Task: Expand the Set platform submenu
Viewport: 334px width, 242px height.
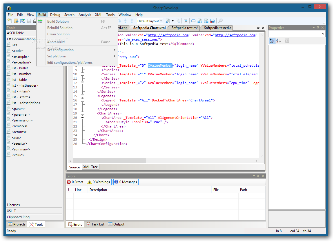Action: click(x=77, y=56)
